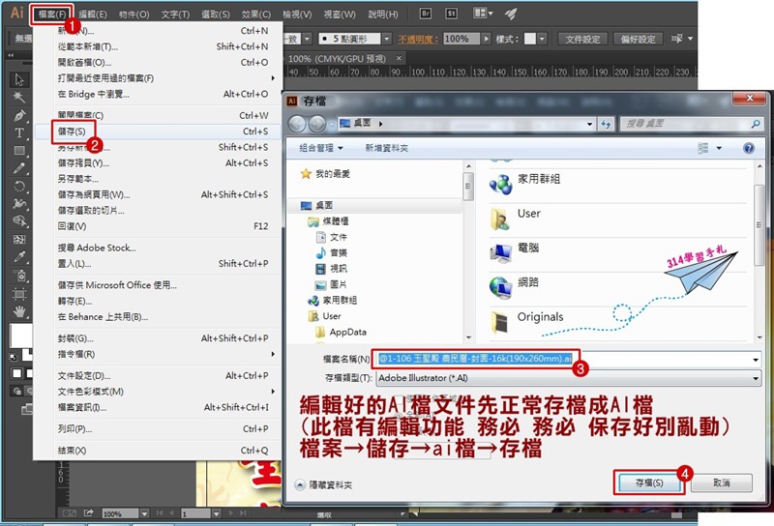Click the GPU performance rocket icon

click(x=511, y=14)
